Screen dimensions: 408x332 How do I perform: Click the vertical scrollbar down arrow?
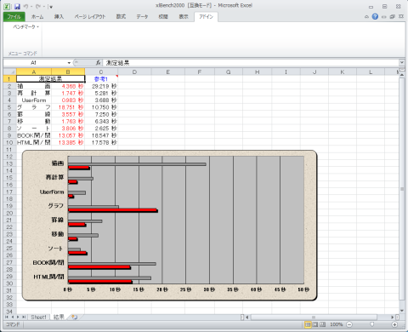[x=402, y=311]
